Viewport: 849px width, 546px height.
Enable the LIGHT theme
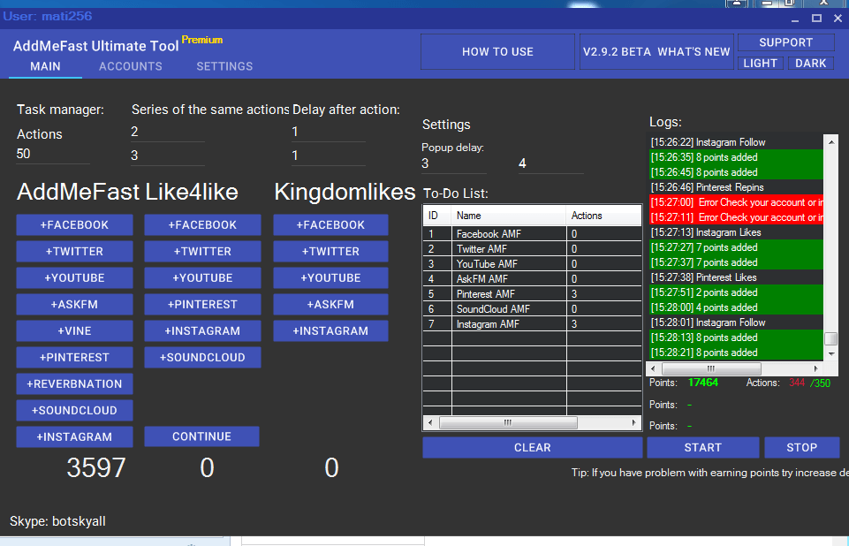pos(760,63)
